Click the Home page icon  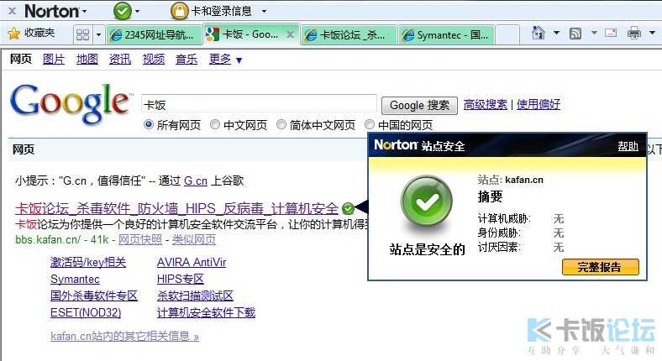539,33
